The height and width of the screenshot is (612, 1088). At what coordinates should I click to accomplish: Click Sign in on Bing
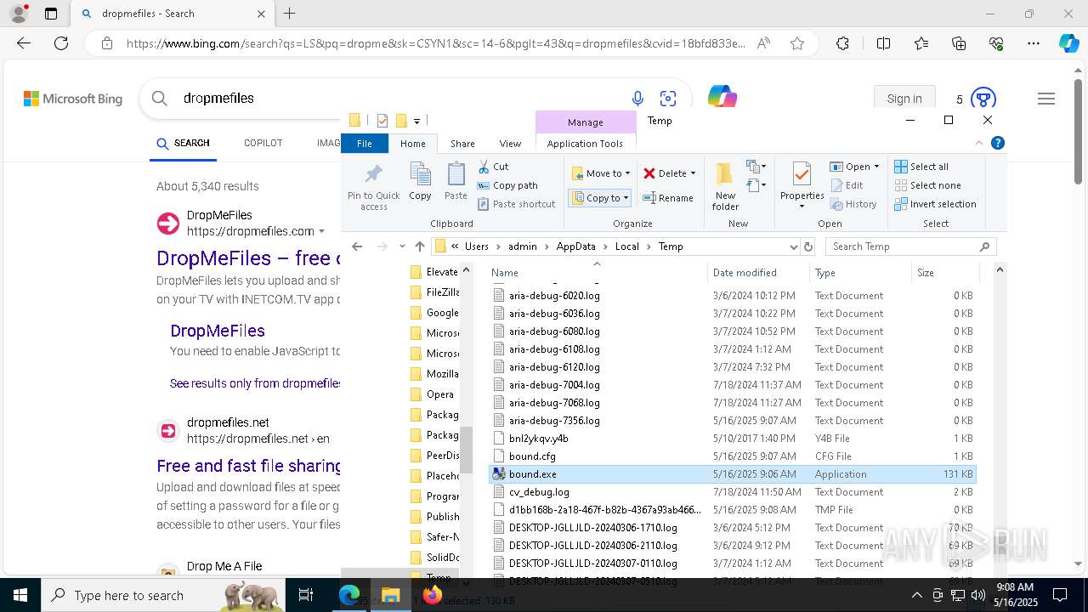pos(904,99)
